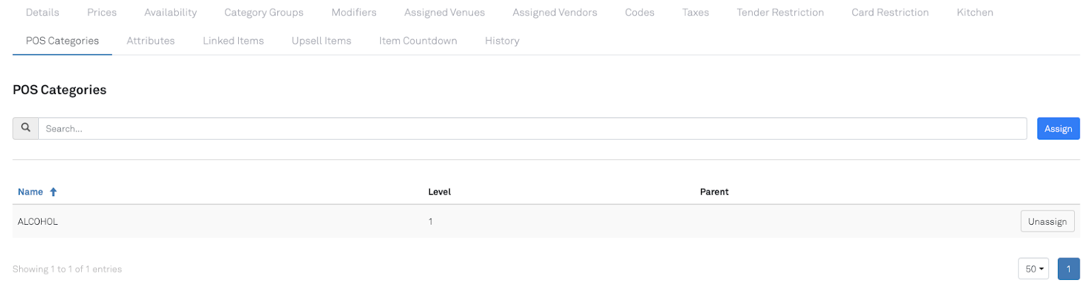Click the POS Categories search field
Screen dimensions: 1092x284
(x=532, y=129)
